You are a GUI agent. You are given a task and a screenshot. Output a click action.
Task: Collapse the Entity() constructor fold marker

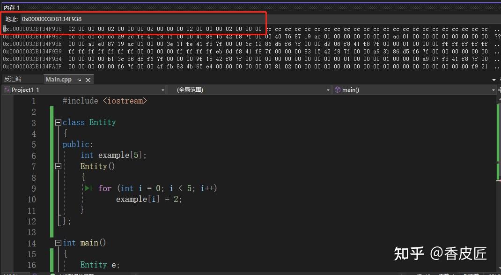(58, 166)
